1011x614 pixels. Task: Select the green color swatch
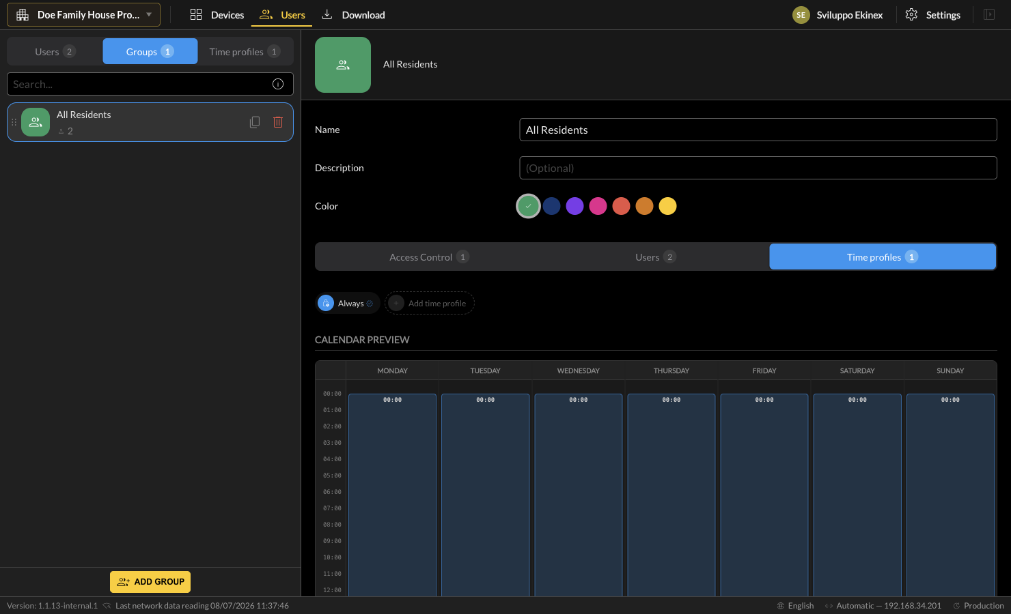pyautogui.click(x=528, y=206)
